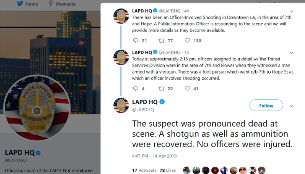Click the reply icon on the 4h tweet
The image size is (305, 174).
tap(136, 40)
